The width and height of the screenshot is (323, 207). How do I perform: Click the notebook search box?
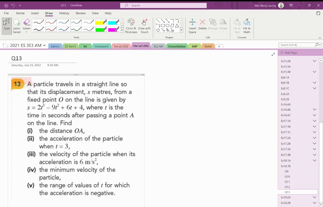[297, 45]
